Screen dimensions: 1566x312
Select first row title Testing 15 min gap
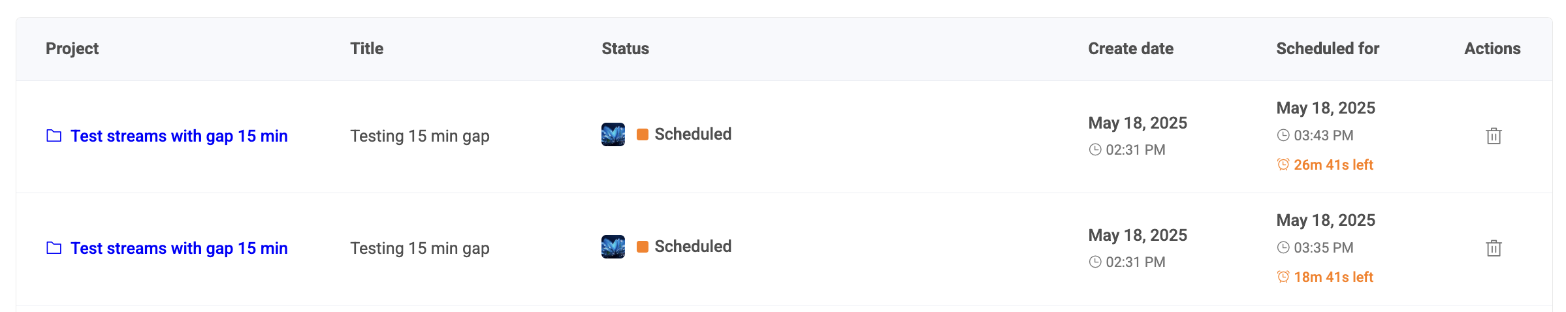tap(420, 136)
